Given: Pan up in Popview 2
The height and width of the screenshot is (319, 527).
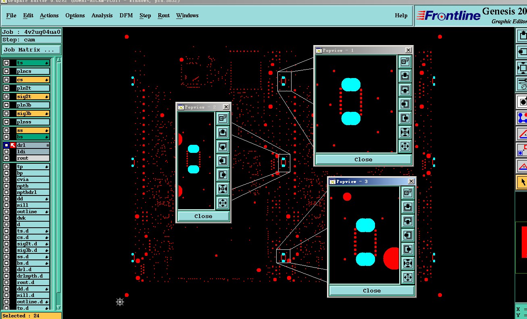Looking at the screenshot, I should click(223, 132).
